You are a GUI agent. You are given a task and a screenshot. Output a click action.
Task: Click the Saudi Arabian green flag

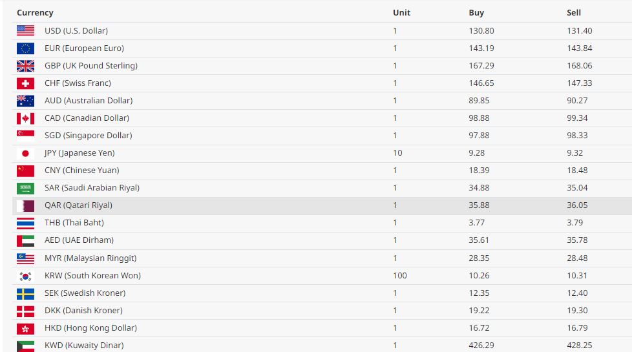click(x=25, y=188)
